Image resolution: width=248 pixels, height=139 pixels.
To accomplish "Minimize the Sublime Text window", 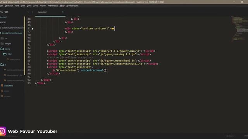I will (x=234, y=2).
